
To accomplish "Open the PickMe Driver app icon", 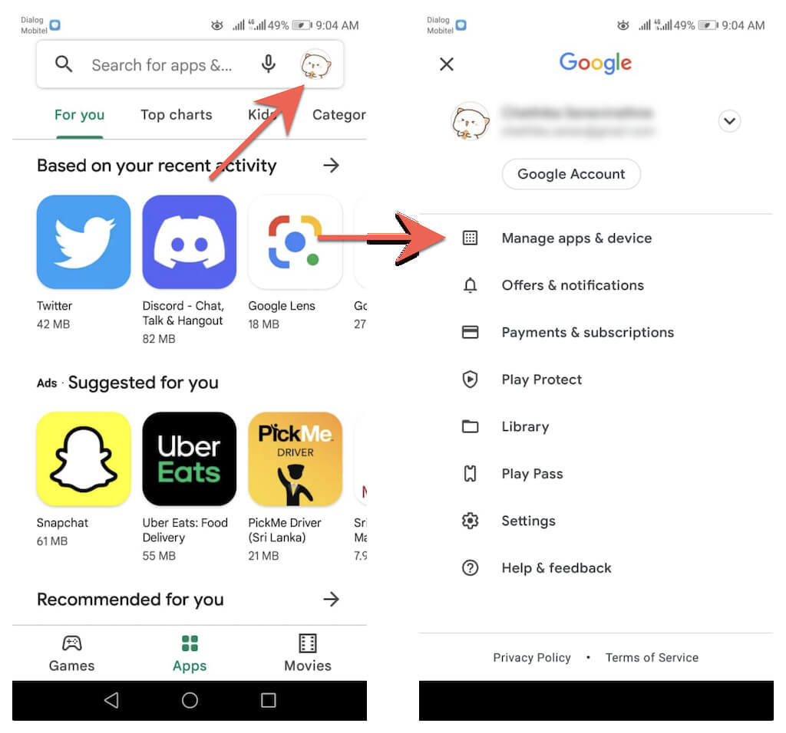I will [x=296, y=459].
